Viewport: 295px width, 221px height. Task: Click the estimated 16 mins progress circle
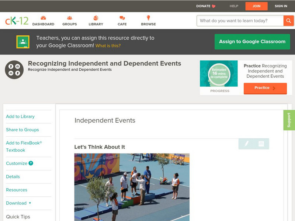[x=219, y=74]
